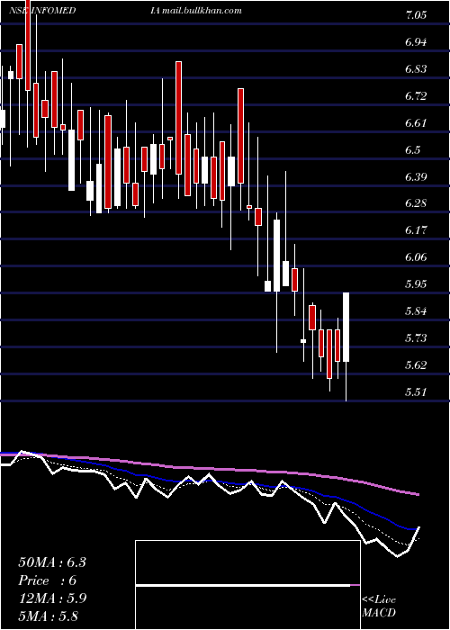Click the 5.51 price axis label

click(417, 392)
